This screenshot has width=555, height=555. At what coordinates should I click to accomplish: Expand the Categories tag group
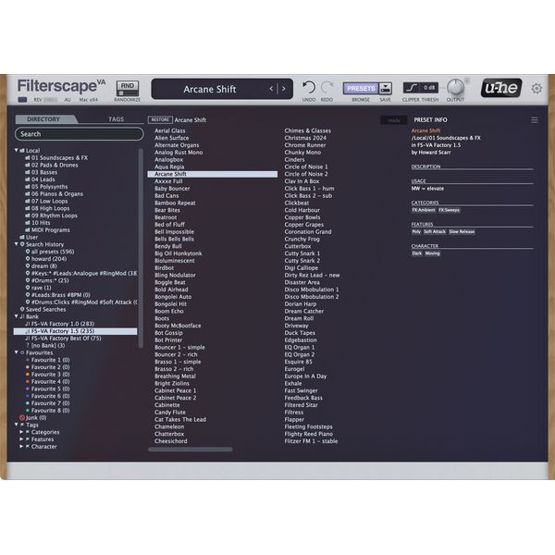(x=22, y=432)
